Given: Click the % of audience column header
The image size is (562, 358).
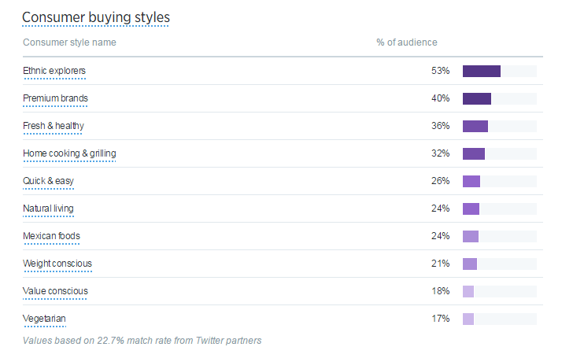Looking at the screenshot, I should (x=406, y=42).
